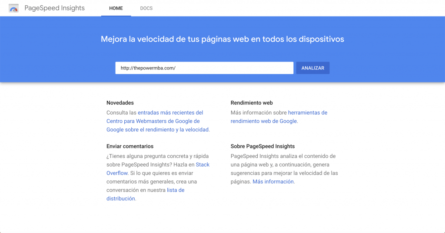This screenshot has height=233, width=445.
Task: Switch to the DOCS tab
Action: point(146,8)
